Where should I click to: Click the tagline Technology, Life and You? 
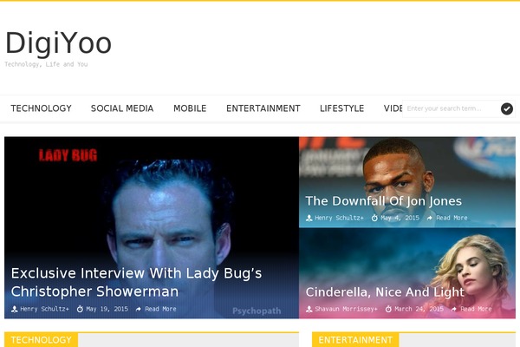click(46, 64)
